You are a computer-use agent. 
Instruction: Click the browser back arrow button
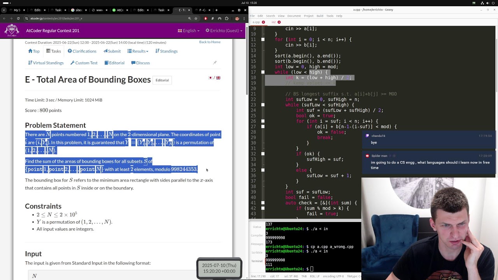coord(4,18)
